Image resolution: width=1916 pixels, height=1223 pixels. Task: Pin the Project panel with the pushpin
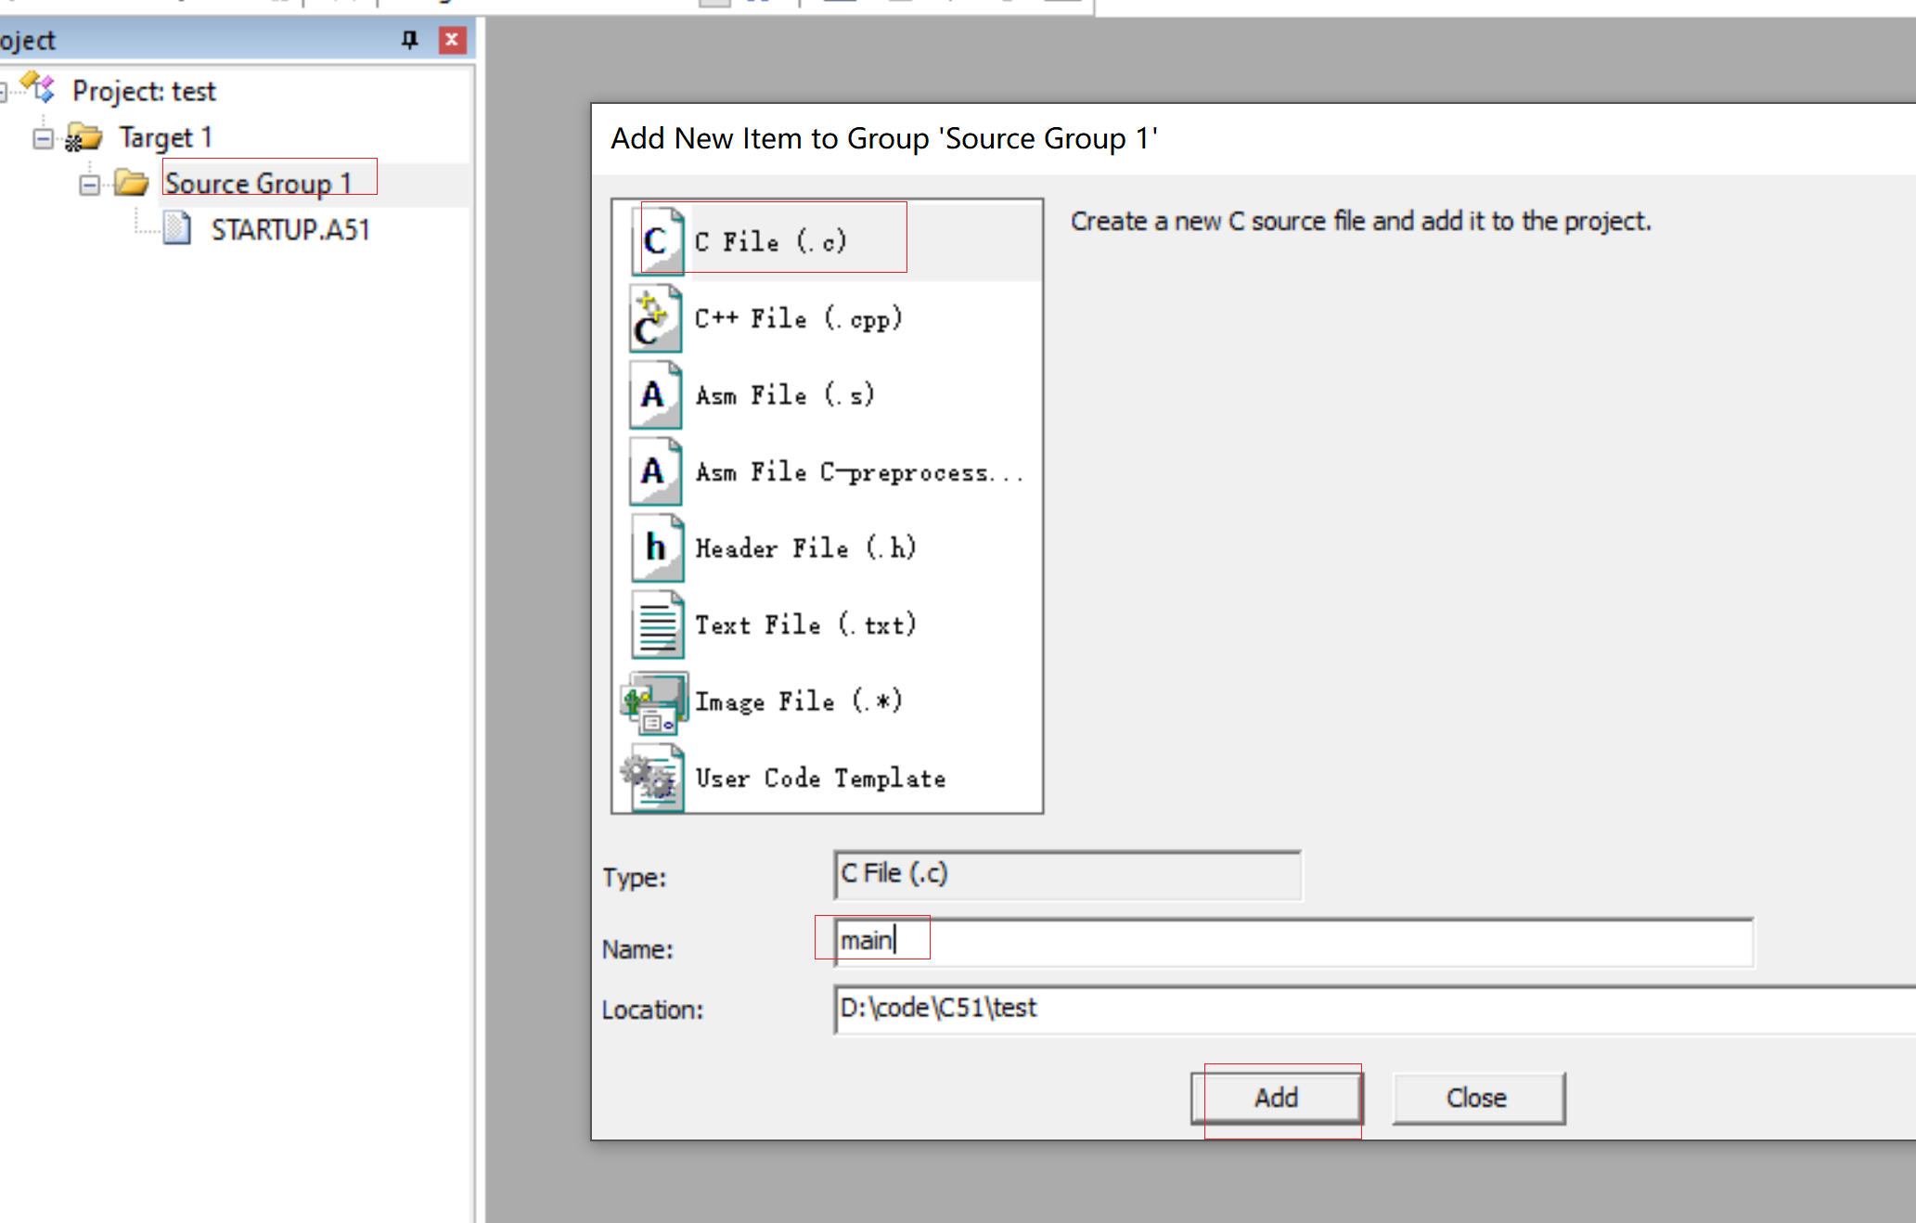409,40
